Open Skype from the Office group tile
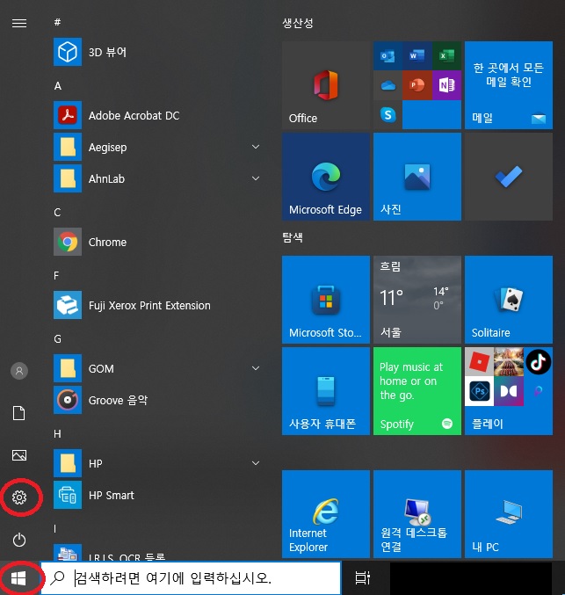 coord(388,114)
